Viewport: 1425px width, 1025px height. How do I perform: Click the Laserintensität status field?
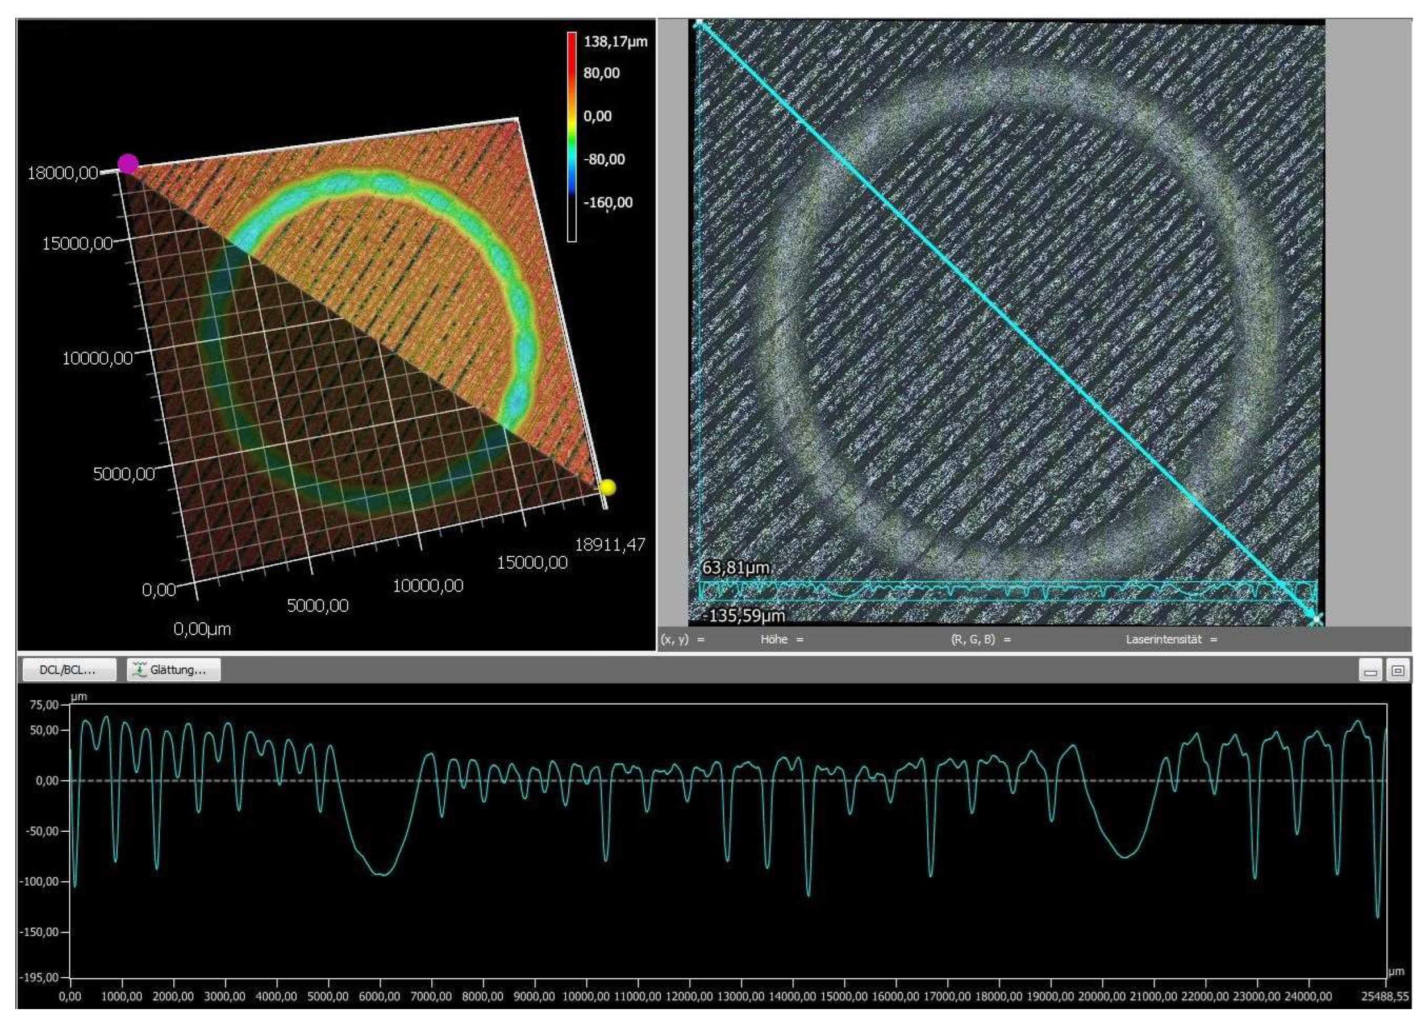[x=1171, y=640]
